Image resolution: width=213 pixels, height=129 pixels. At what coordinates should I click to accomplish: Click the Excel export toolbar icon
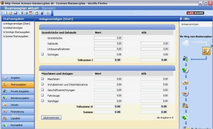tap(21, 13)
